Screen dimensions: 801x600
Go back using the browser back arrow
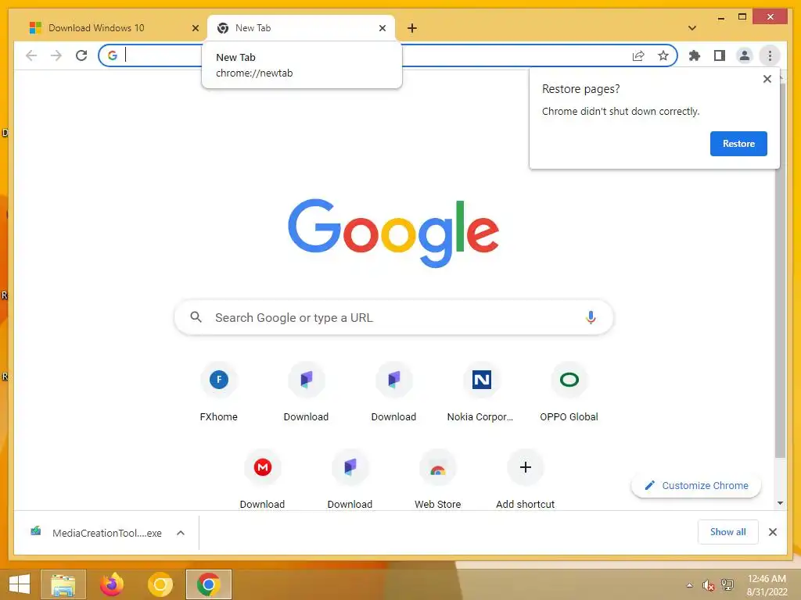pos(31,55)
